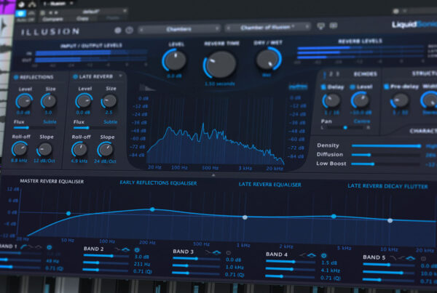Select echo tab 3

[337, 74]
